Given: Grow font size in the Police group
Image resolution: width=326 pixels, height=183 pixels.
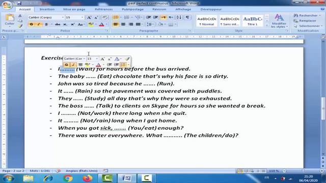Looking at the screenshot, I should click(89, 17).
